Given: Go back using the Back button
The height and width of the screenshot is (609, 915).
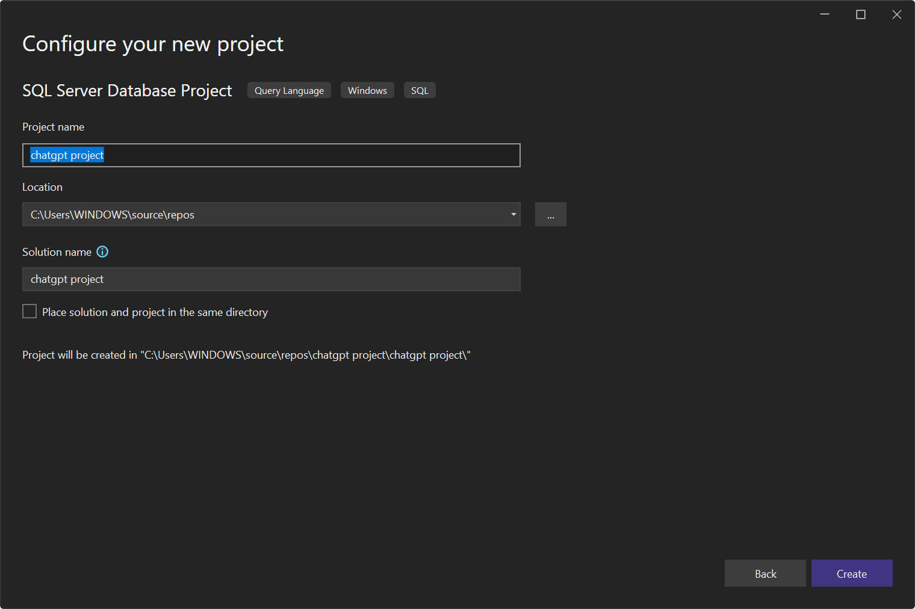Looking at the screenshot, I should pos(765,573).
